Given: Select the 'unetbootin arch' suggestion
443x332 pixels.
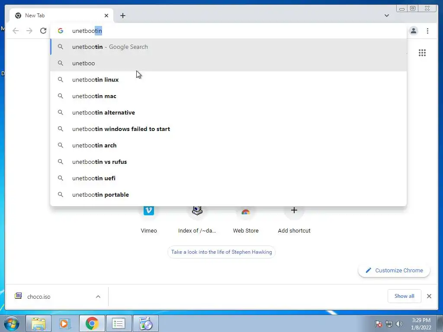Looking at the screenshot, I should (228, 145).
